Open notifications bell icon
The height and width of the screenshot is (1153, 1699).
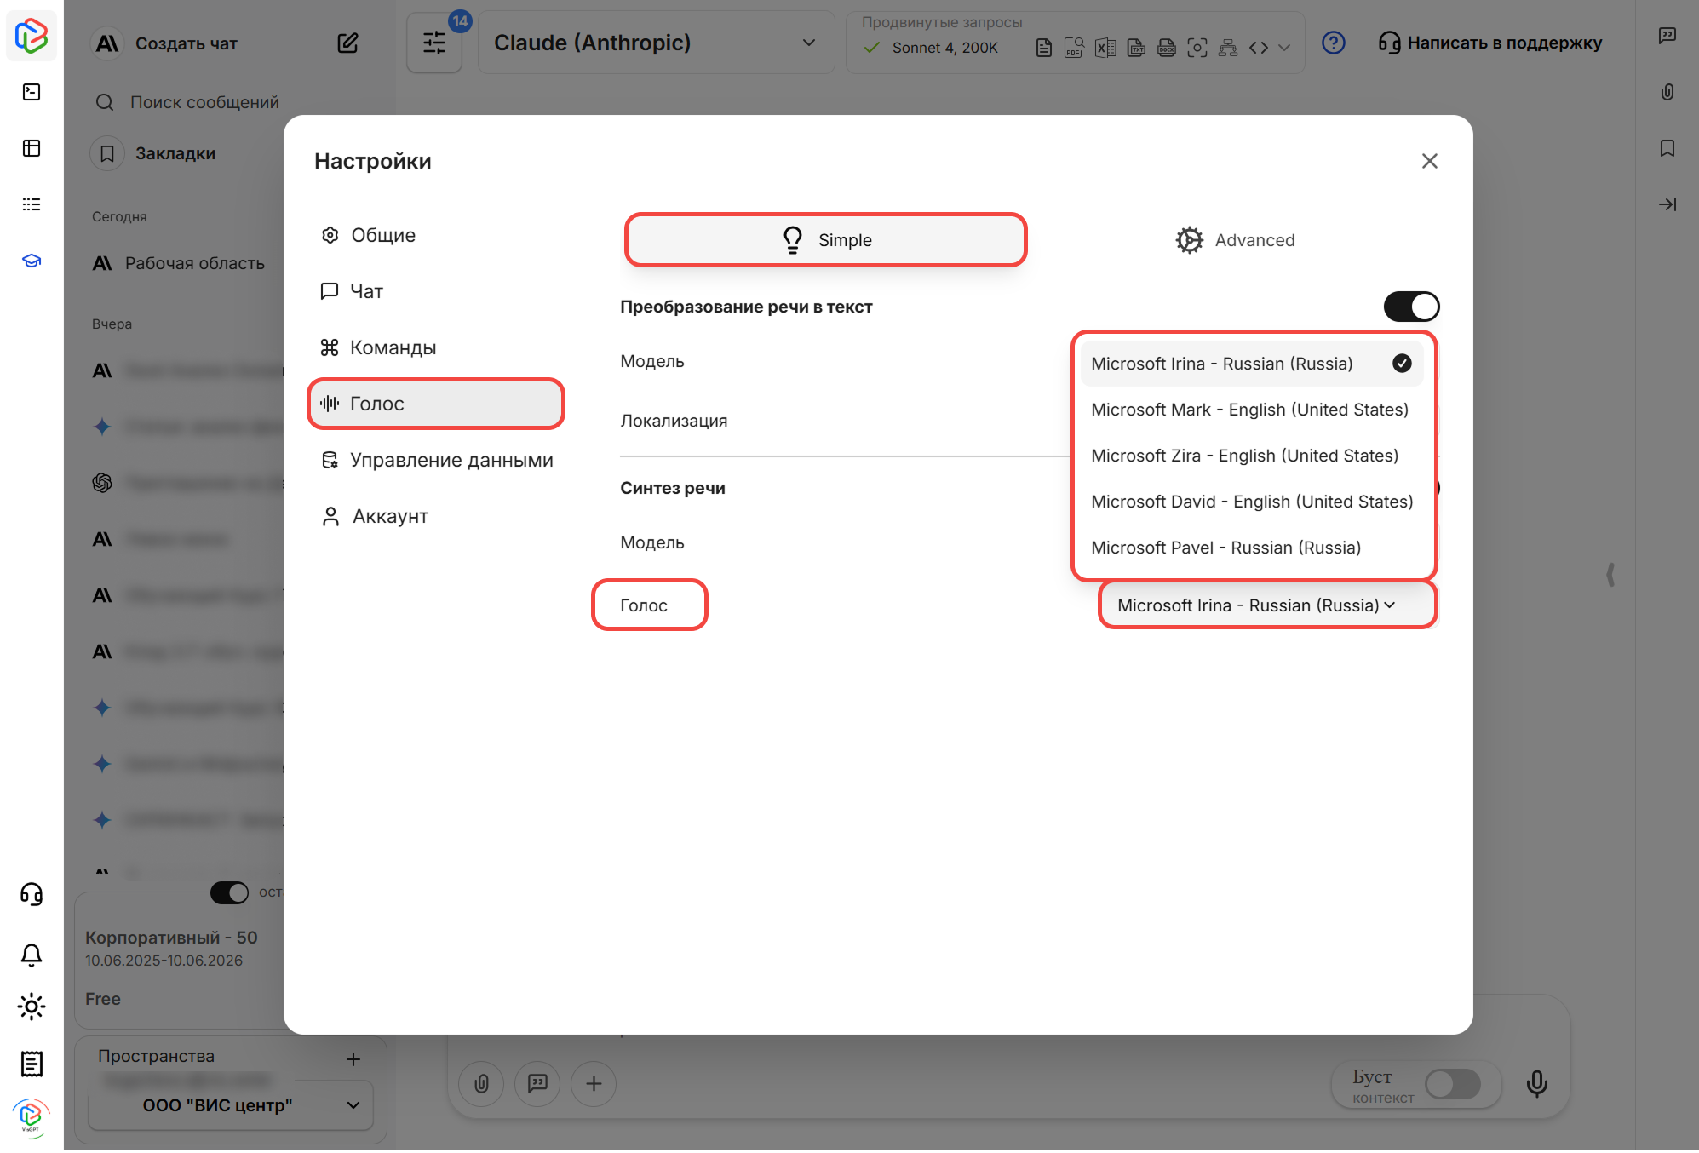[32, 955]
